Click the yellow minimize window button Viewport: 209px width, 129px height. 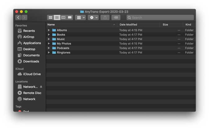coord(21,12)
